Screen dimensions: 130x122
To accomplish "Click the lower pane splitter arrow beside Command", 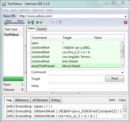I will tap(25, 72).
